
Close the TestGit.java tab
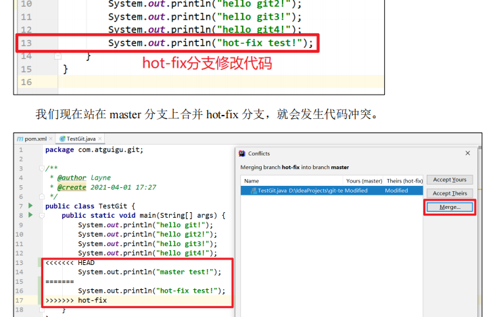pos(100,139)
